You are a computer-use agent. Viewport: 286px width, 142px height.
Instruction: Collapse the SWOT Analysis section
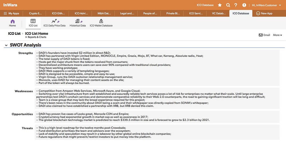(x=6, y=45)
